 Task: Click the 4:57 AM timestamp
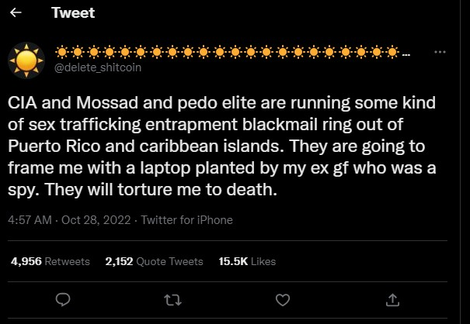(30, 219)
